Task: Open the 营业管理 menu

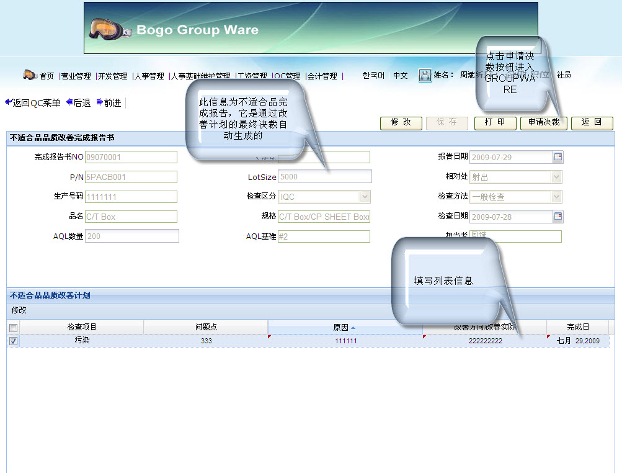Action: click(76, 76)
